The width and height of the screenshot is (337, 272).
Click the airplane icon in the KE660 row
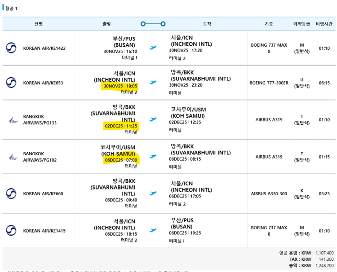click(x=153, y=193)
